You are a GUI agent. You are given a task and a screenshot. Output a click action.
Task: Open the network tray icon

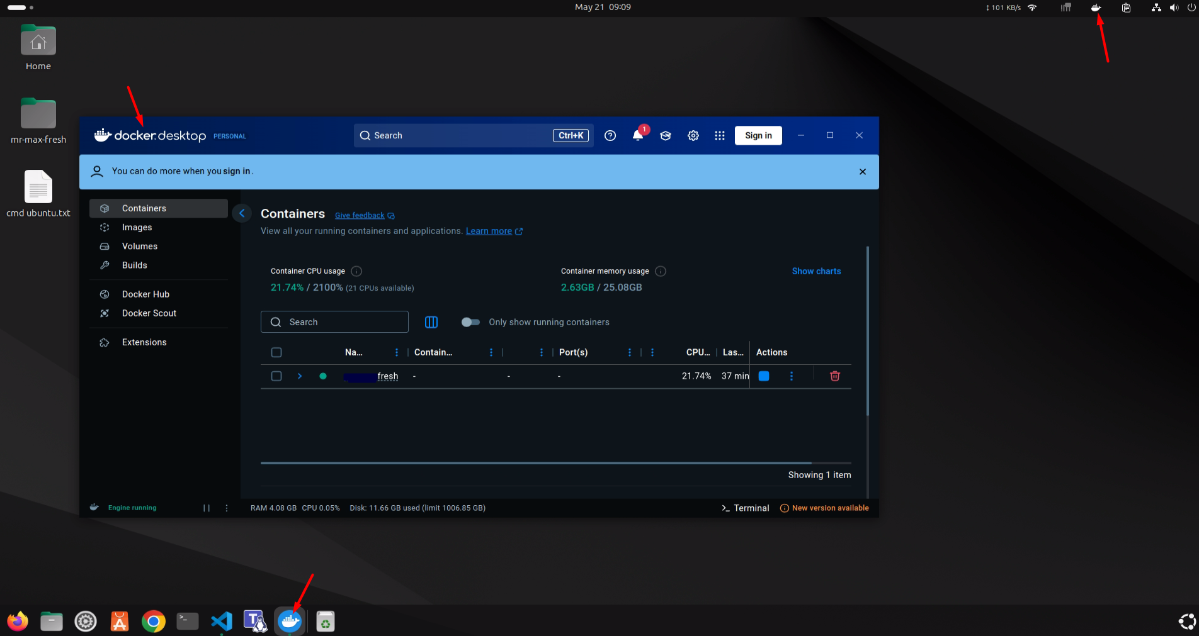pyautogui.click(x=1156, y=8)
